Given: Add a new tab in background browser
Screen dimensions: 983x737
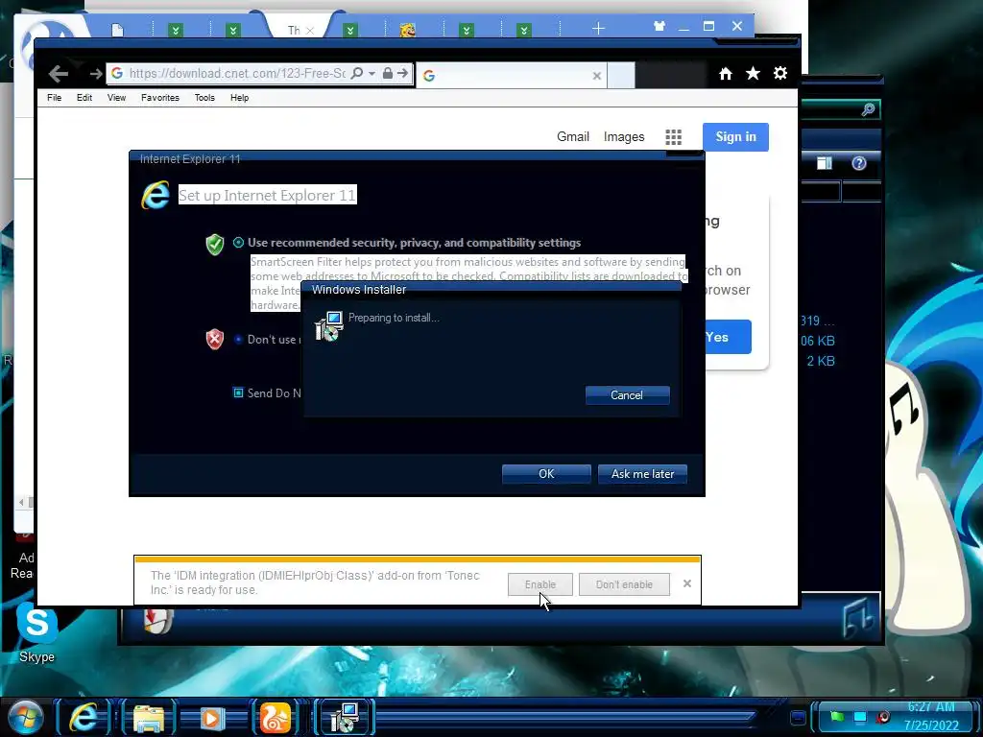Looking at the screenshot, I should (598, 28).
